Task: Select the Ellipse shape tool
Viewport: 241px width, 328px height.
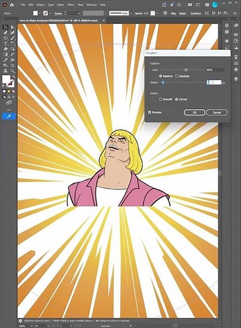Action: (x=6, y=38)
